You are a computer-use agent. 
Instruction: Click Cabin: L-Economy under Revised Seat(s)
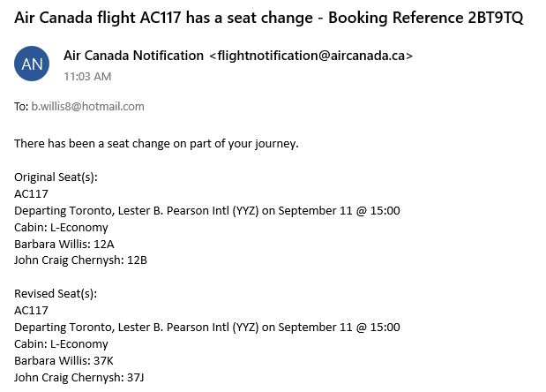tap(61, 343)
